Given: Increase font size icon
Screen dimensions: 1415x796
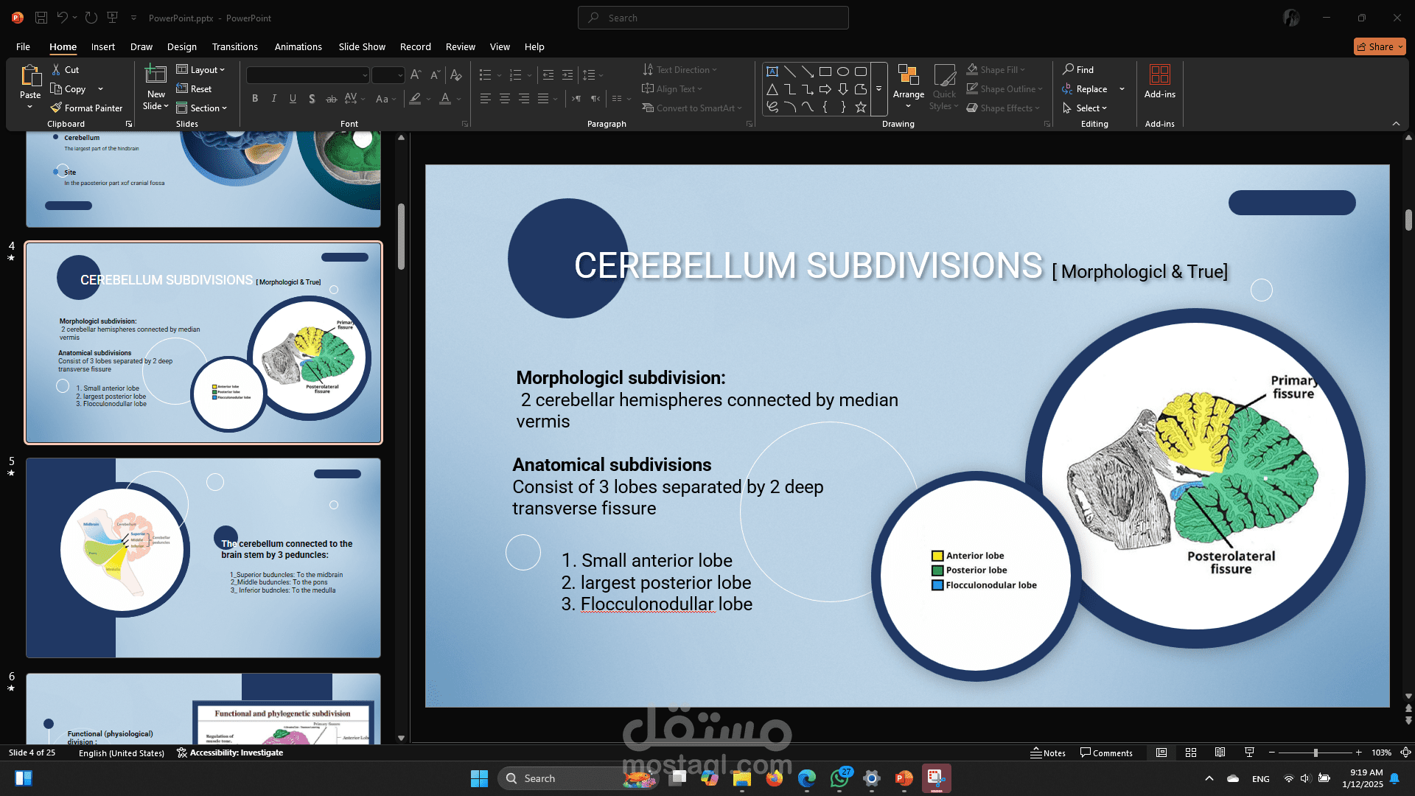Looking at the screenshot, I should point(416,74).
